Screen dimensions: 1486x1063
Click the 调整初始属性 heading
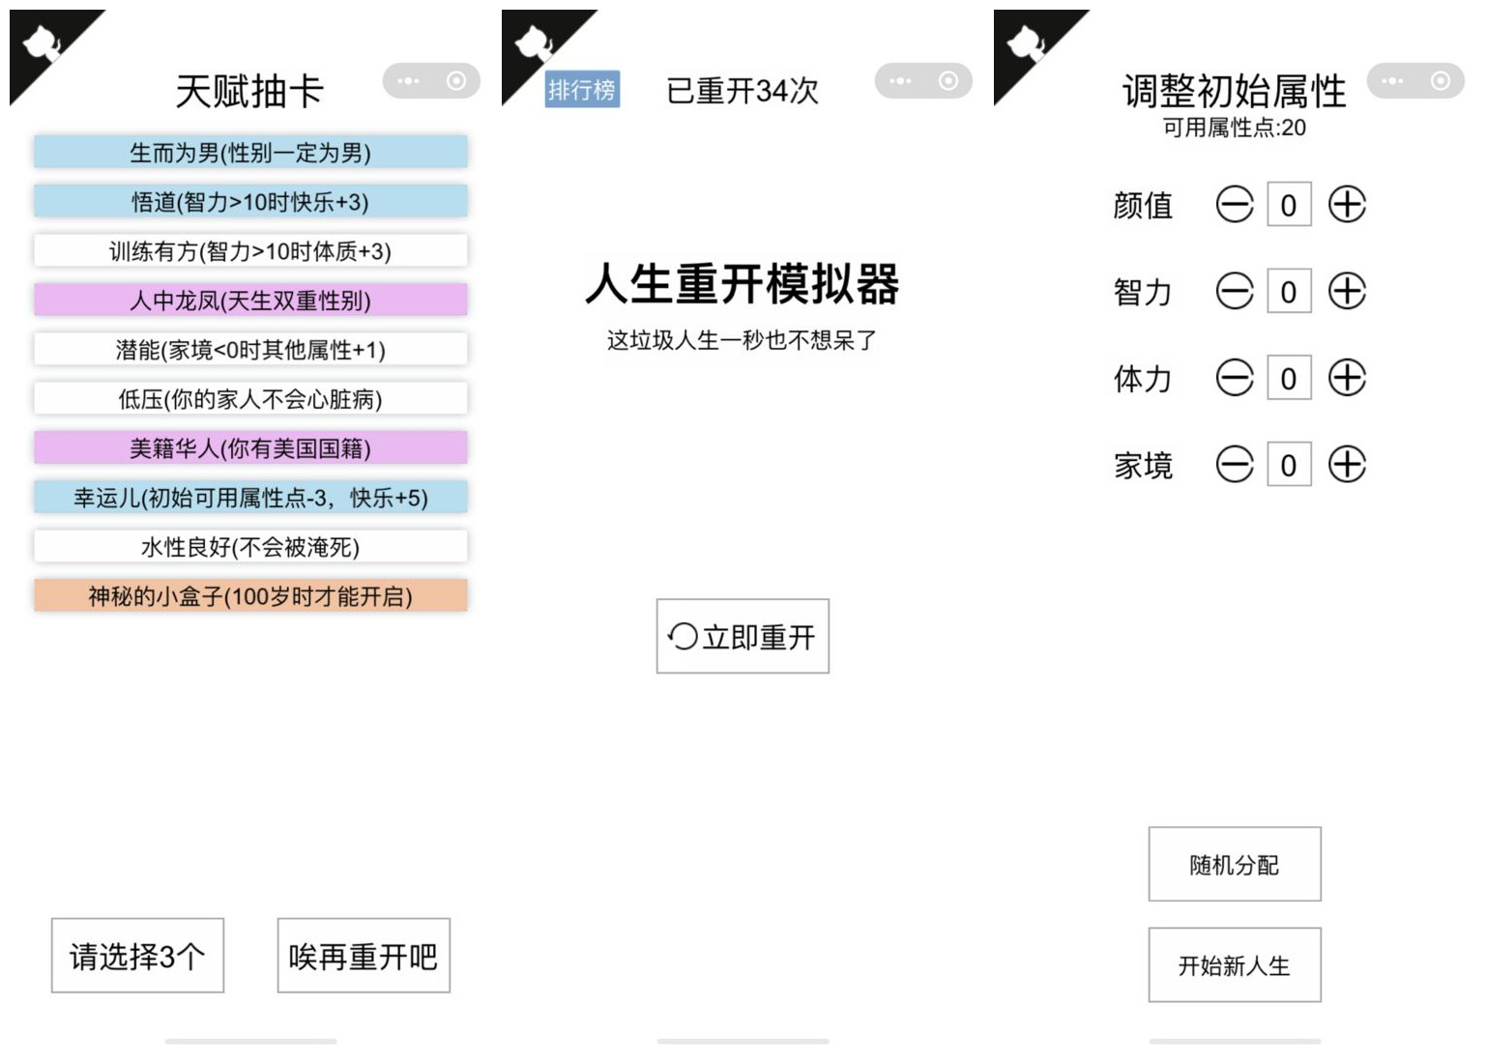(x=1235, y=92)
